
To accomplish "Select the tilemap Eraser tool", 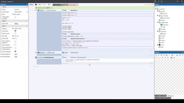I will pyautogui.click(x=161, y=55).
